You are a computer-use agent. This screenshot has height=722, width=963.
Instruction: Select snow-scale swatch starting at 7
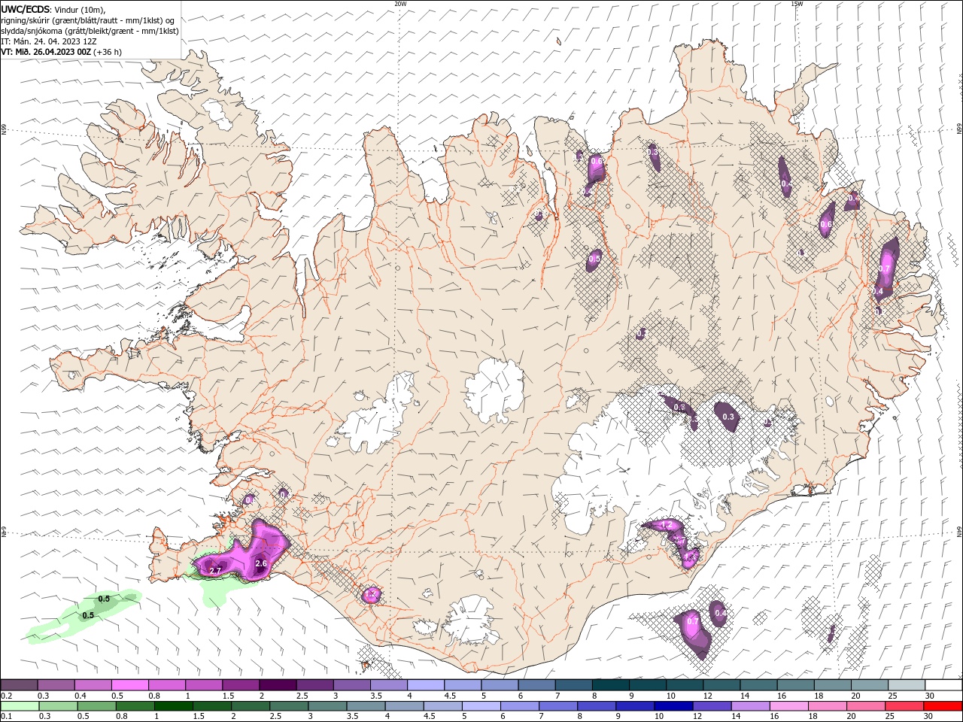click(573, 685)
